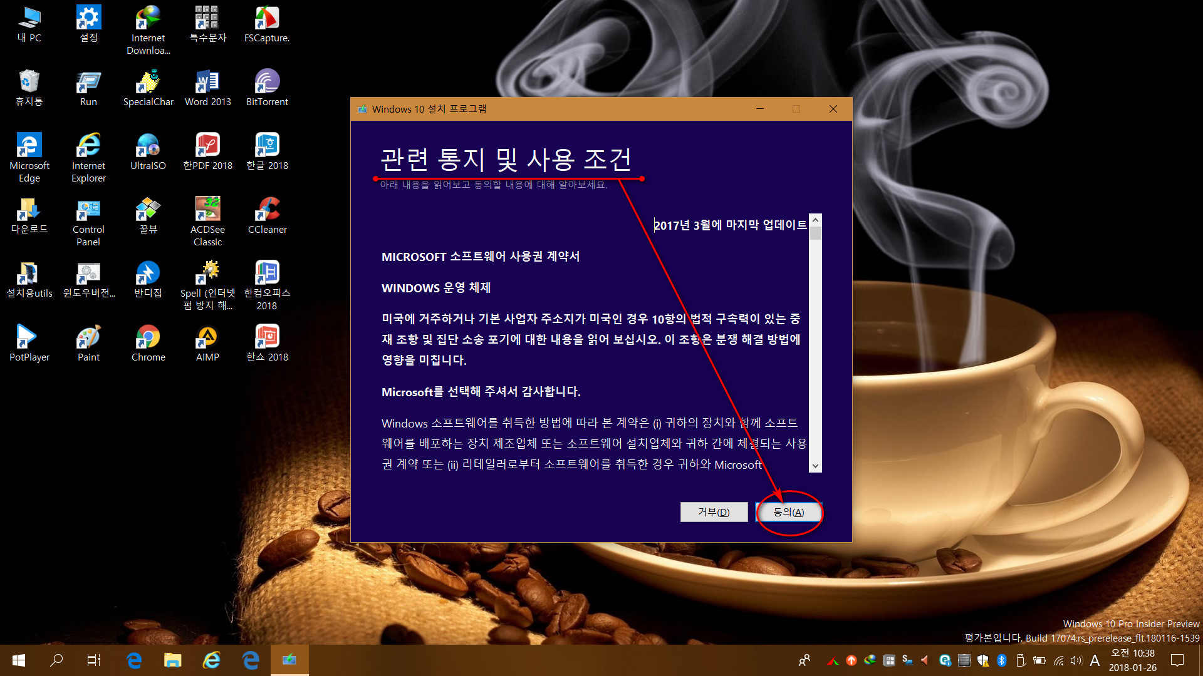Click the Bluetooth tray icon
This screenshot has height=676, width=1203.
pyautogui.click(x=1001, y=660)
